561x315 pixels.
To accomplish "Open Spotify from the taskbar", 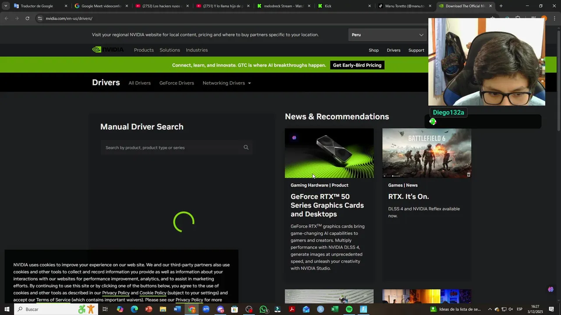I will (x=349, y=309).
